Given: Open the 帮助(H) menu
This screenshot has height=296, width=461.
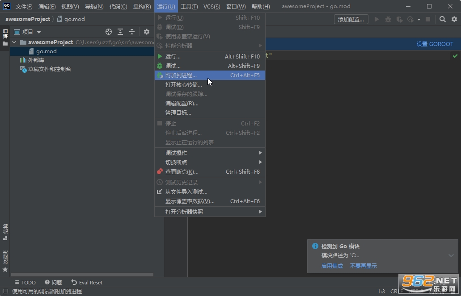Looking at the screenshot, I should [261, 6].
